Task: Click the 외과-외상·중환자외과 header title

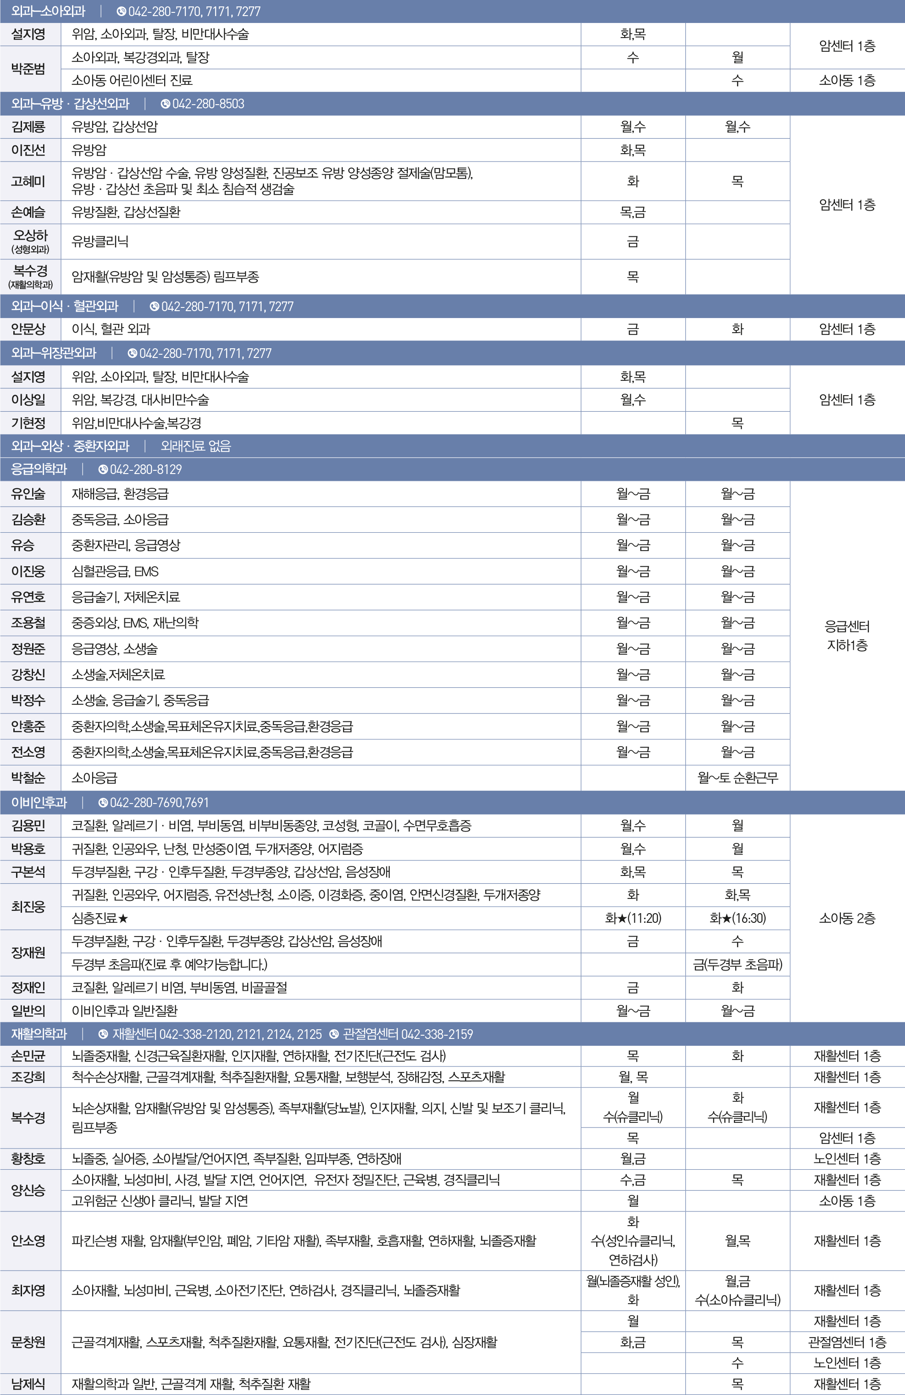Action: point(70,446)
